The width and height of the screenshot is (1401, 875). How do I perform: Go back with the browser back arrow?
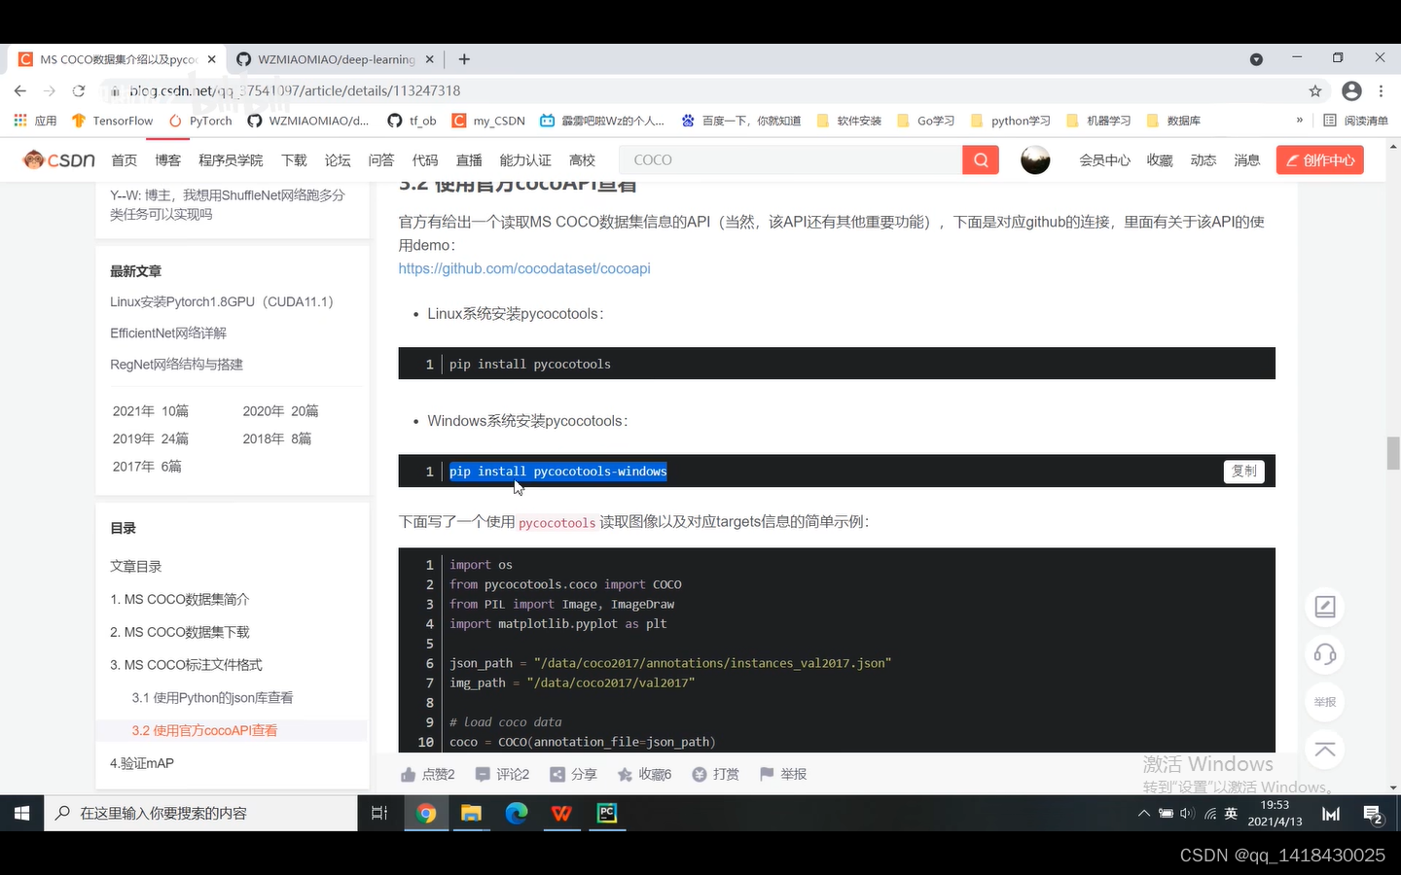coord(20,90)
